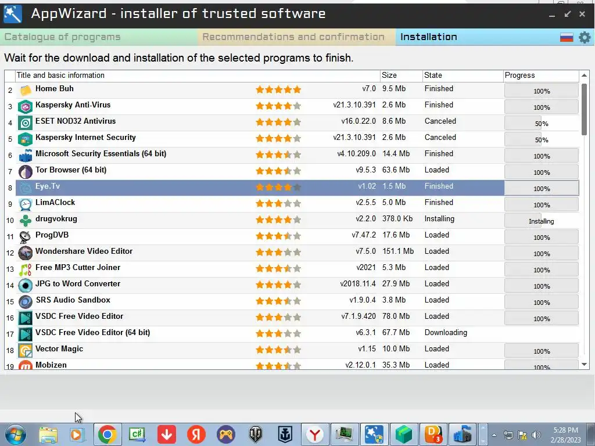Viewport: 595px width, 446px height.
Task: Click the Vector Magic icon
Action: point(26,351)
